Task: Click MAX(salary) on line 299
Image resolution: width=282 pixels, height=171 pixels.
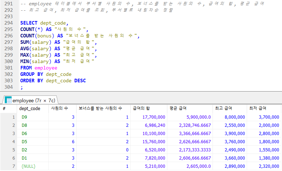Action: [x=36, y=55]
